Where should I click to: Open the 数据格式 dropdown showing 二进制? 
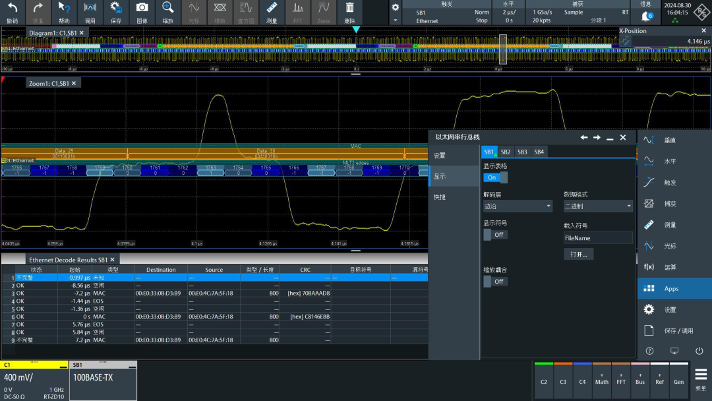[598, 206]
